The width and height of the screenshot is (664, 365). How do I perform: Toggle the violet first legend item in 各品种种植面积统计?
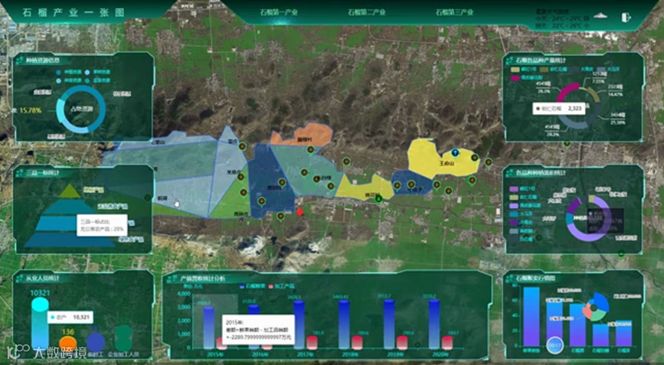(x=522, y=189)
